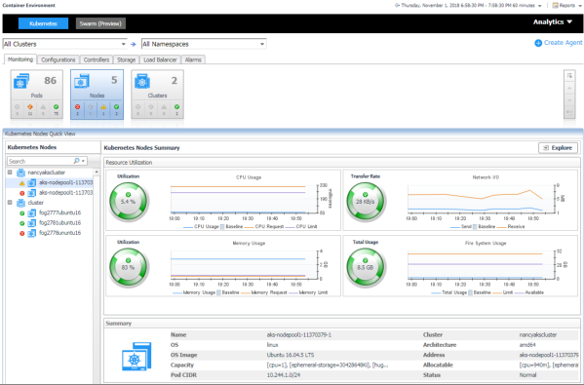Filter nodes by fatal red status icon
584x385 pixels.
coord(77,107)
